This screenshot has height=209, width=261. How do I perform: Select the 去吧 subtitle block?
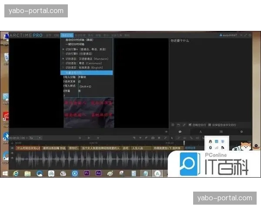pyautogui.click(x=126, y=148)
